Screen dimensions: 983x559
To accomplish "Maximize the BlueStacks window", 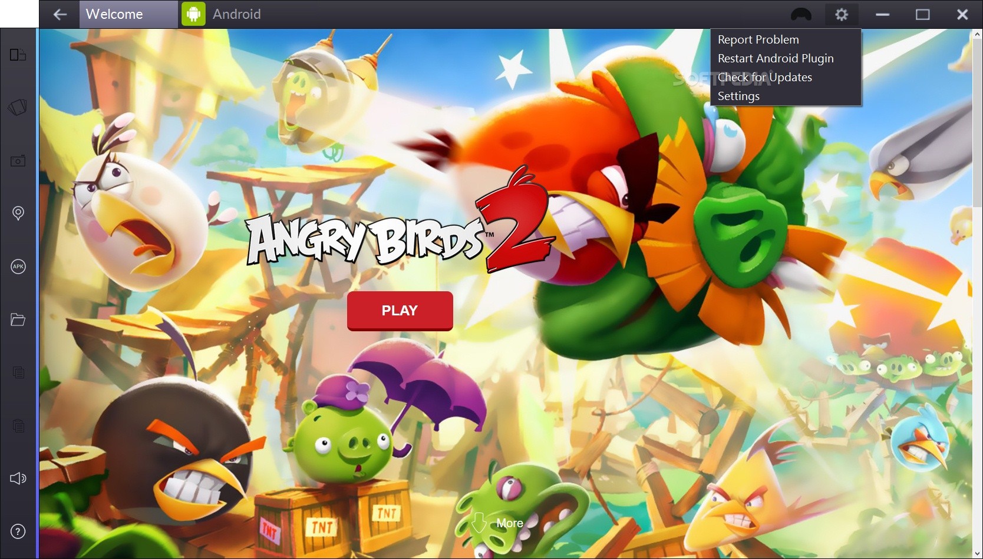I will (922, 14).
